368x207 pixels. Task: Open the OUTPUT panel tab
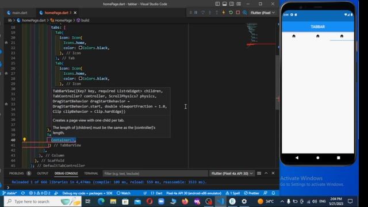43,174
